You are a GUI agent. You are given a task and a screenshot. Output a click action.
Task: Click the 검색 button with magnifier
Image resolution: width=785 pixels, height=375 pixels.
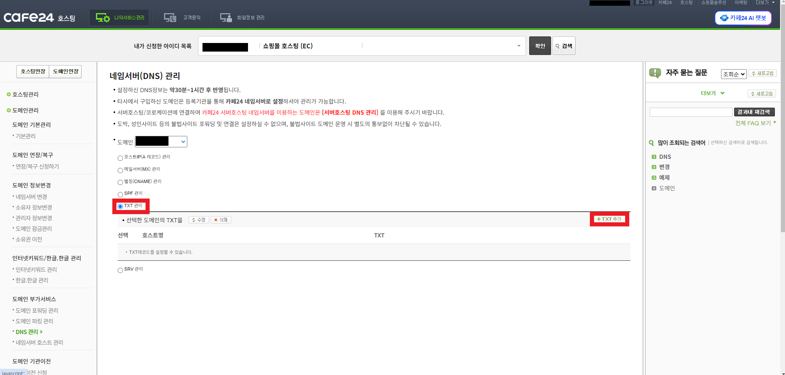click(564, 46)
